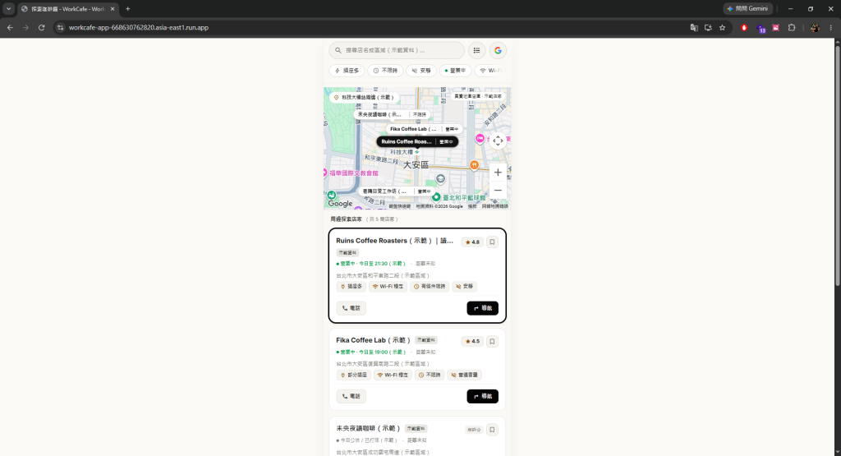Navigate to Ruins Coffee Roasters
The image size is (841, 456).
coord(482,308)
